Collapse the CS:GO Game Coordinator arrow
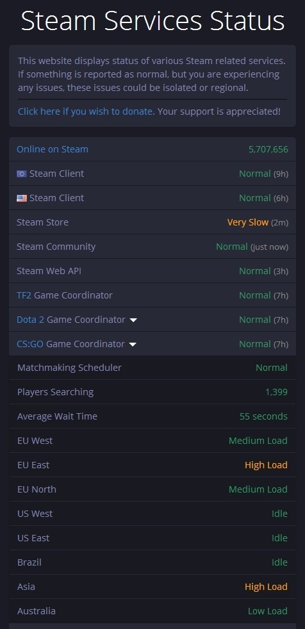305x629 pixels. (133, 345)
